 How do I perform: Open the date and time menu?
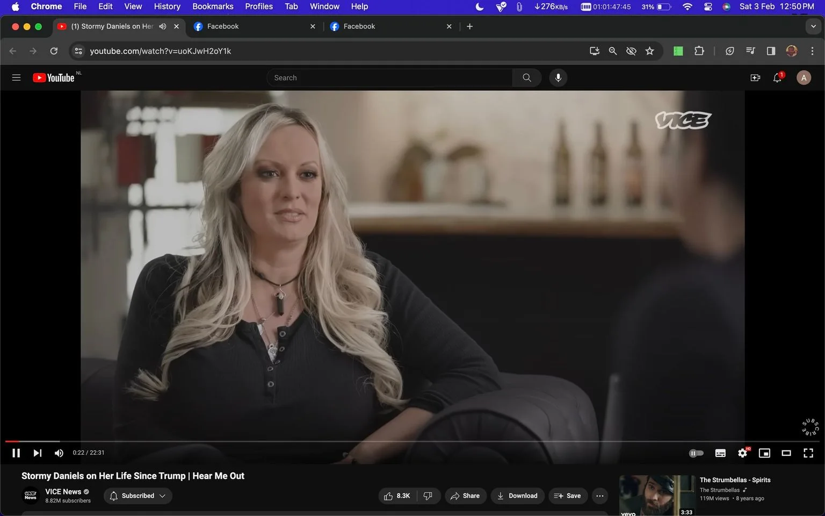pos(777,6)
